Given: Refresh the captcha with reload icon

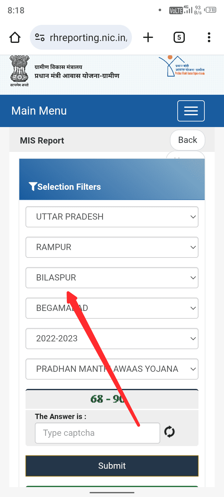Looking at the screenshot, I should [x=170, y=432].
